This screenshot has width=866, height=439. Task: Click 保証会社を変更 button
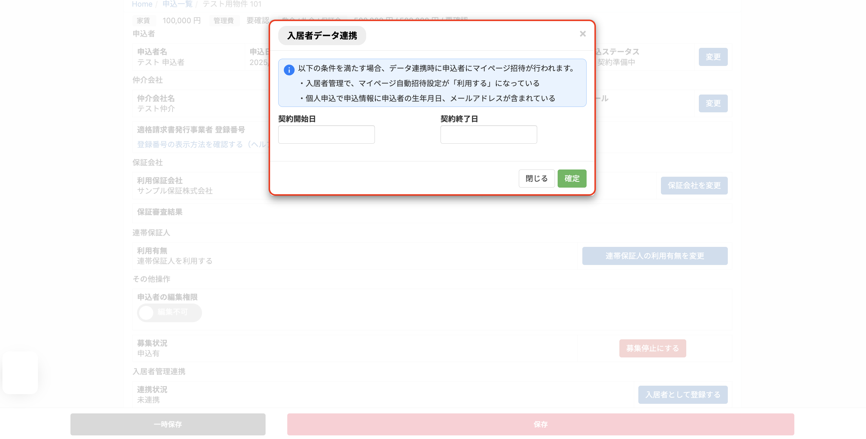pos(694,185)
